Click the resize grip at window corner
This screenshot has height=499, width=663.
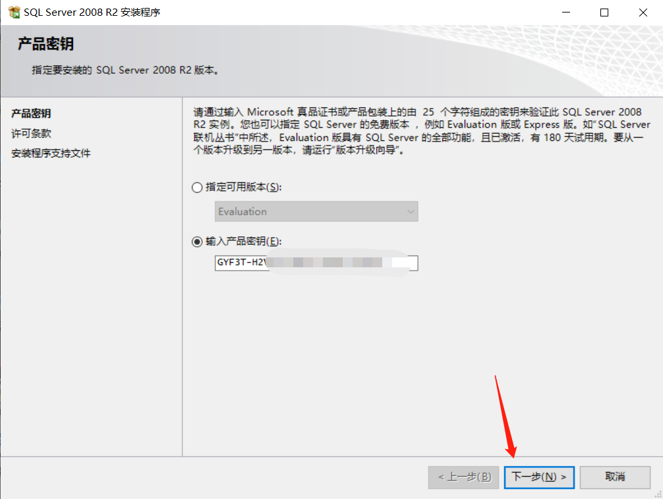pos(658,494)
